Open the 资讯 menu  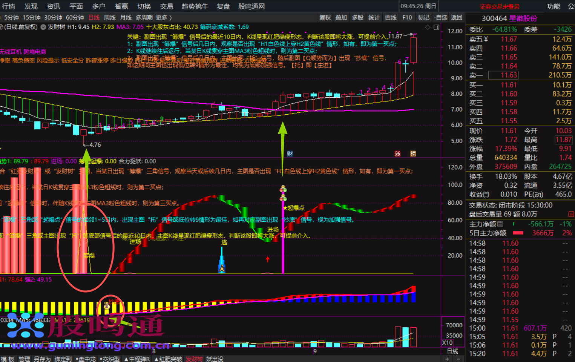tap(54, 6)
